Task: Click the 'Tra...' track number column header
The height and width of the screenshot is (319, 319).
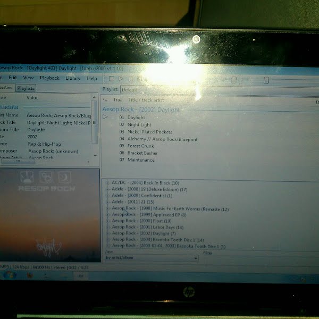Action: tap(118, 100)
